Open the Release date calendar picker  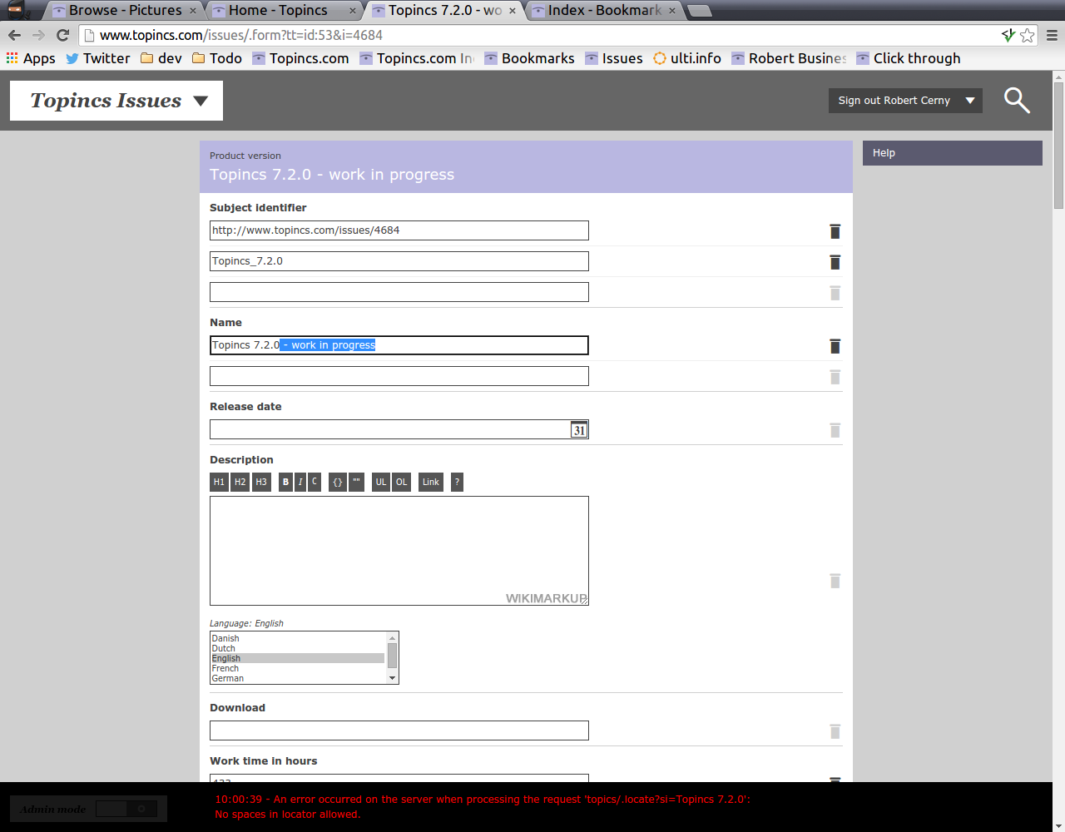pos(579,430)
